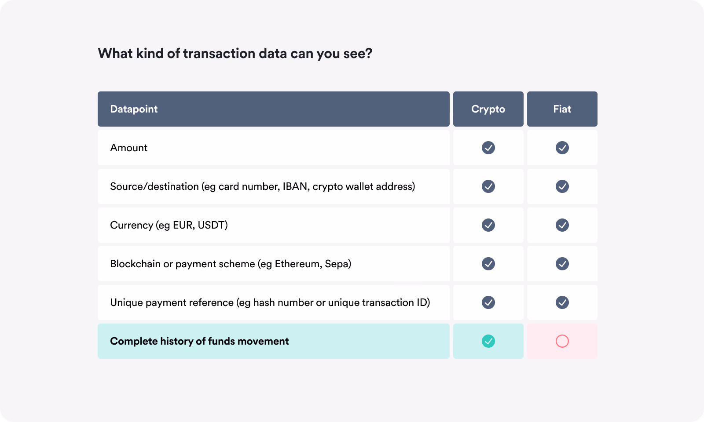Click the Crypto checkmark for Amount

pos(488,148)
